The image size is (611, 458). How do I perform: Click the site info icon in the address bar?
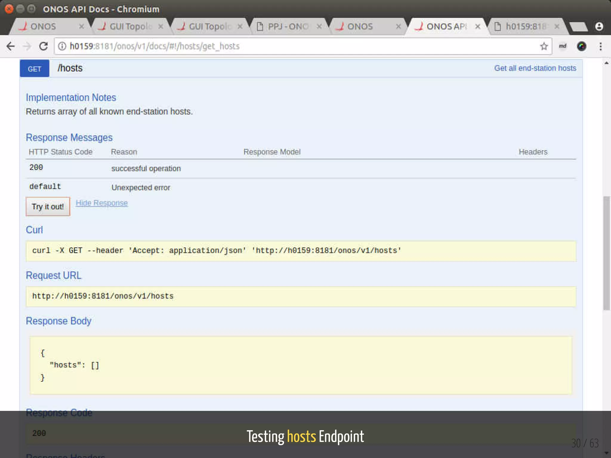click(62, 46)
